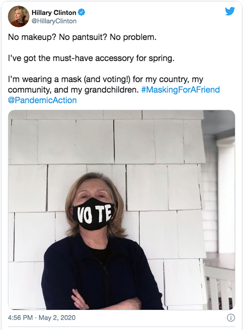This screenshot has width=245, height=330.
Task: Open Hillary Clinton's profile avatar
Action: (18, 17)
